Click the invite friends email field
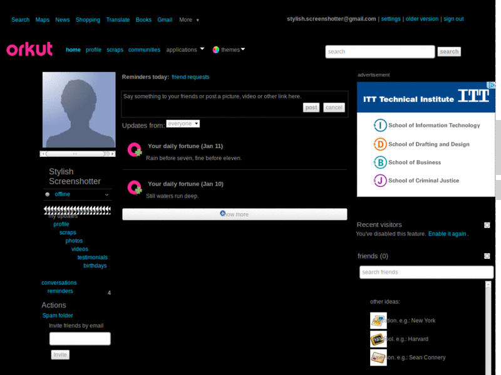The width and height of the screenshot is (501, 375). click(80, 339)
